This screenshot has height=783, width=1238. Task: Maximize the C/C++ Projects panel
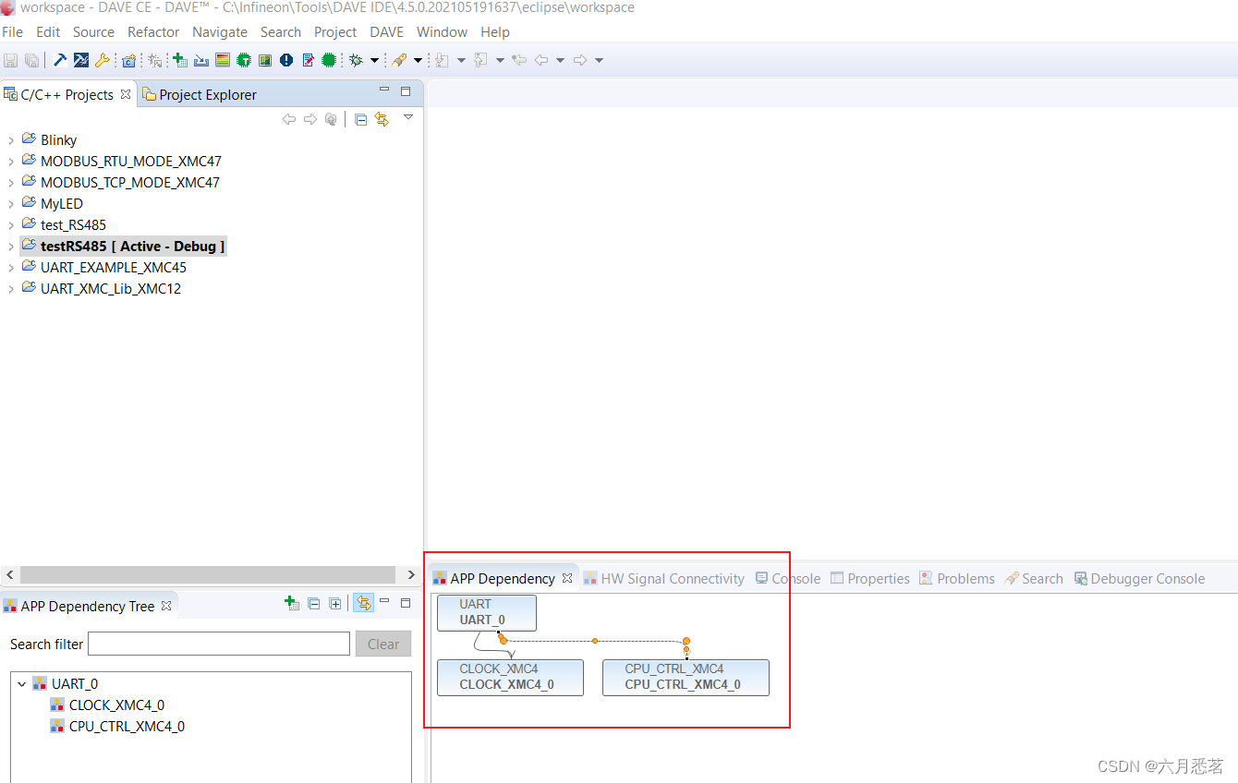406,91
